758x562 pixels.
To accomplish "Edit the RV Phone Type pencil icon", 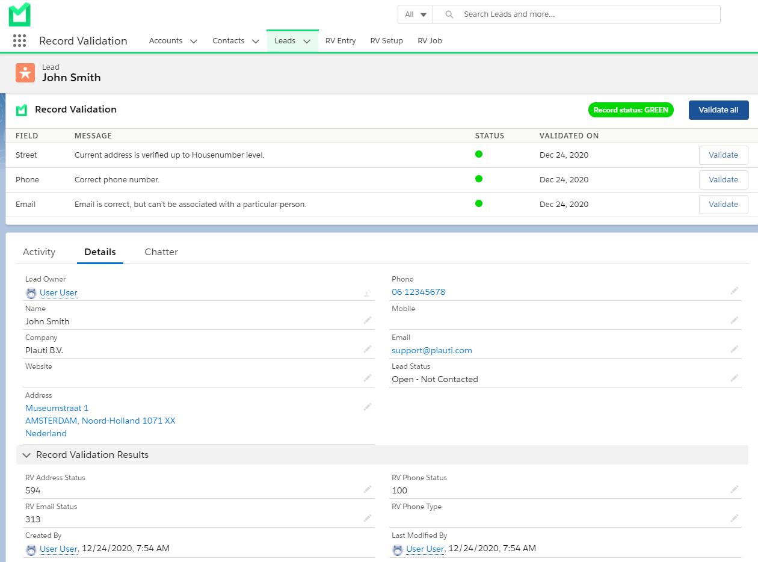I will click(735, 518).
